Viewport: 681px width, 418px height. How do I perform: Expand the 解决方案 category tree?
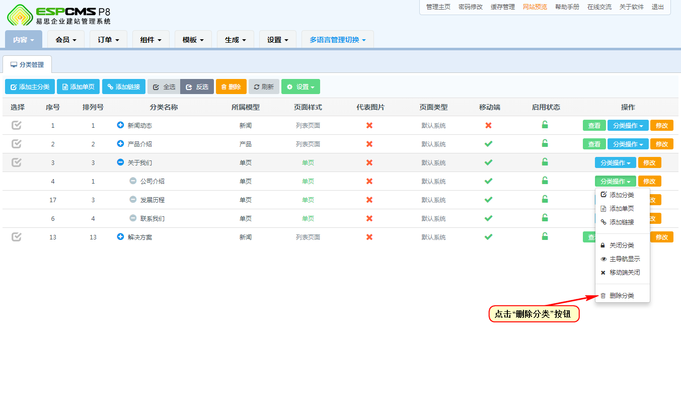coord(120,236)
